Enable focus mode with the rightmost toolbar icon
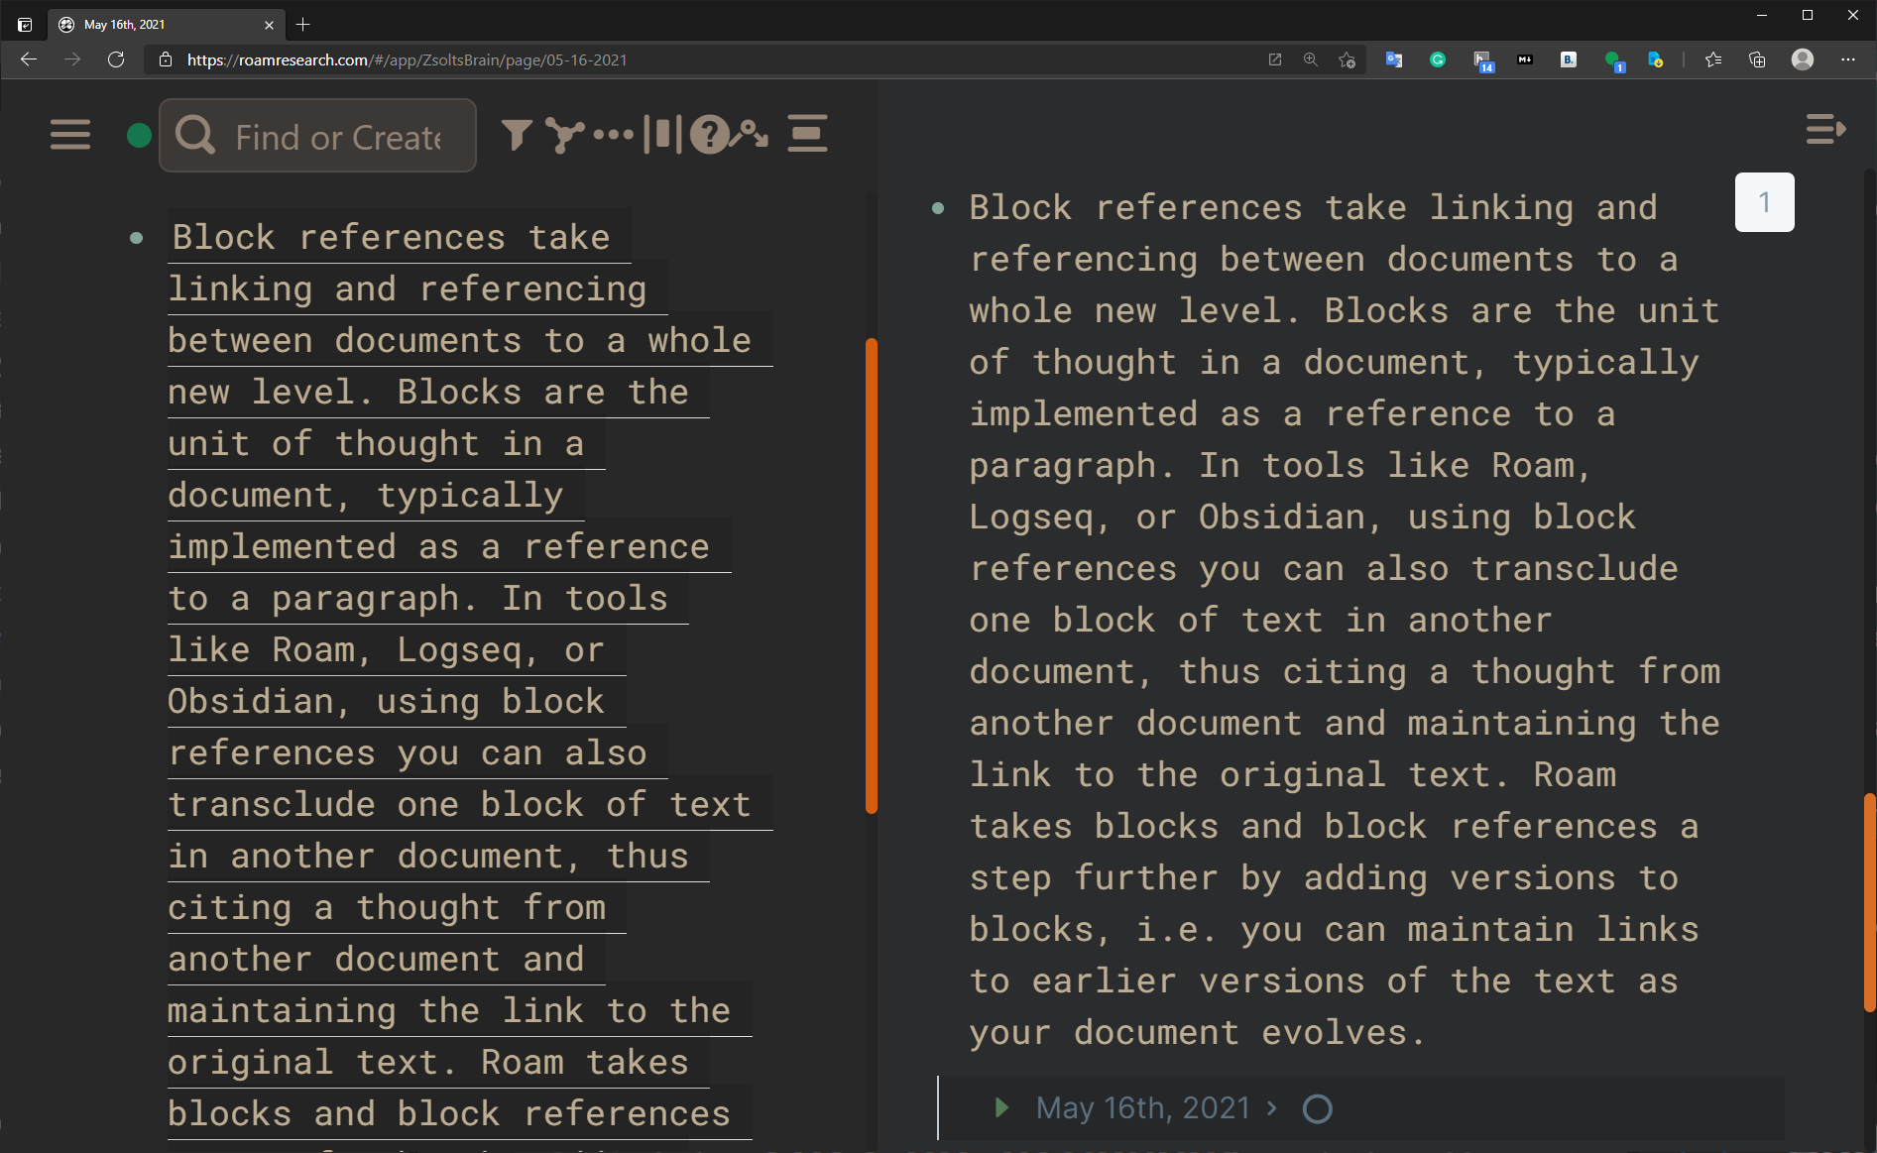Image resolution: width=1877 pixels, height=1153 pixels. (x=808, y=135)
